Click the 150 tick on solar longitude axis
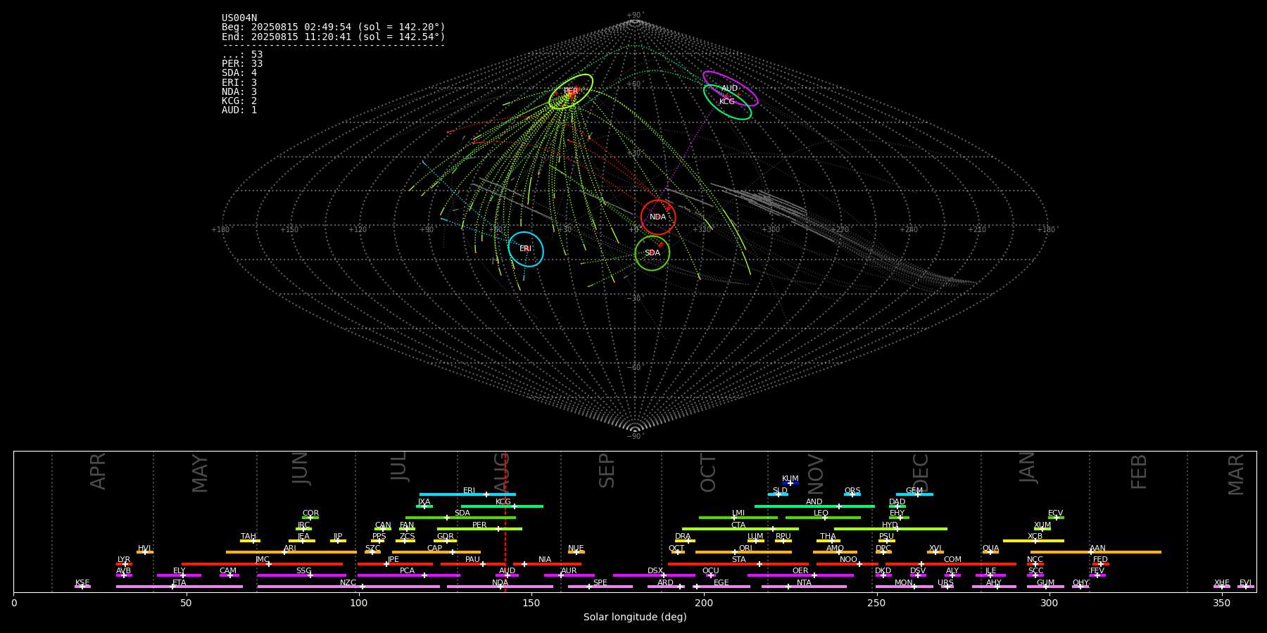 pyautogui.click(x=531, y=603)
